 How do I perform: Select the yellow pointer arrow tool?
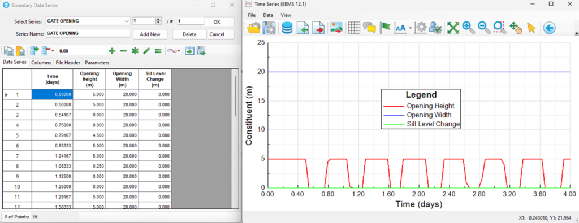531,28
